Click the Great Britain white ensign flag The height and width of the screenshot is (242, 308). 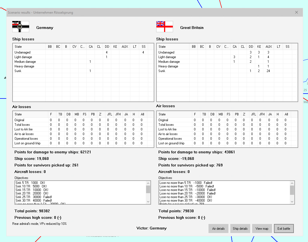pyautogui.click(x=165, y=26)
